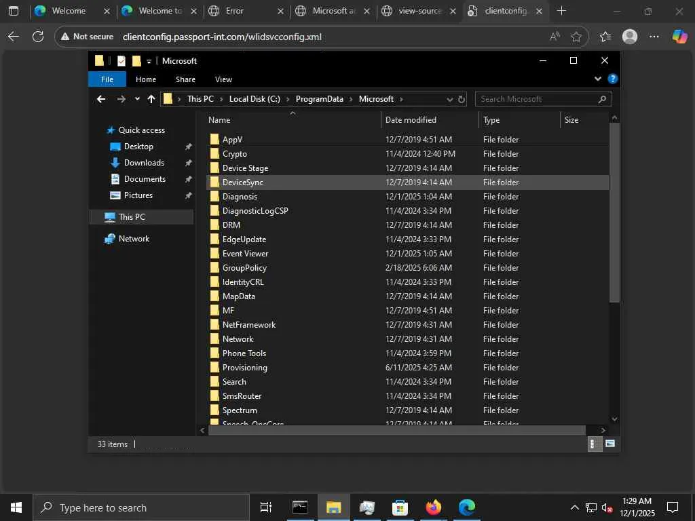Image resolution: width=695 pixels, height=521 pixels.
Task: Select the IdentityCRL folder
Action: tap(243, 282)
